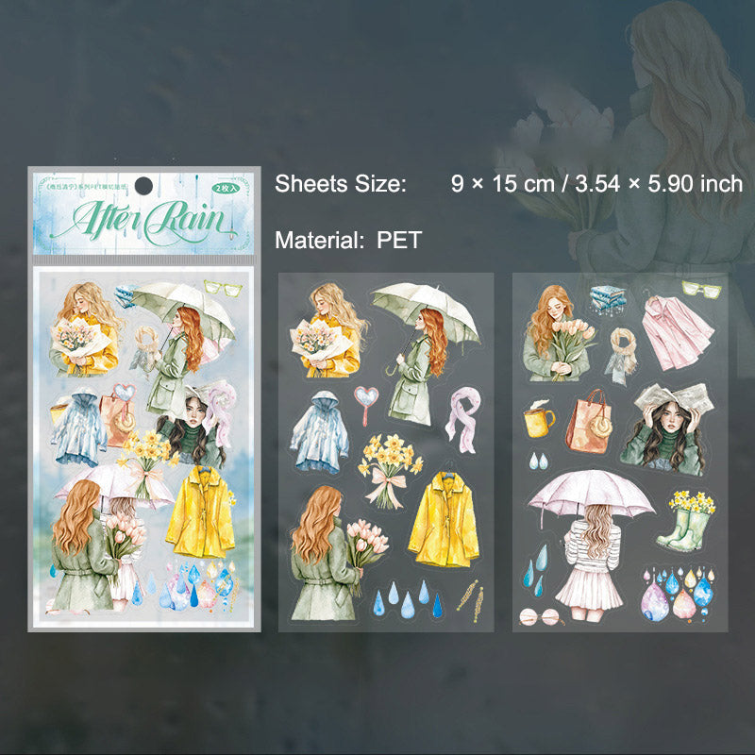Select the blue hooded raincoat sticker

pos(320,432)
